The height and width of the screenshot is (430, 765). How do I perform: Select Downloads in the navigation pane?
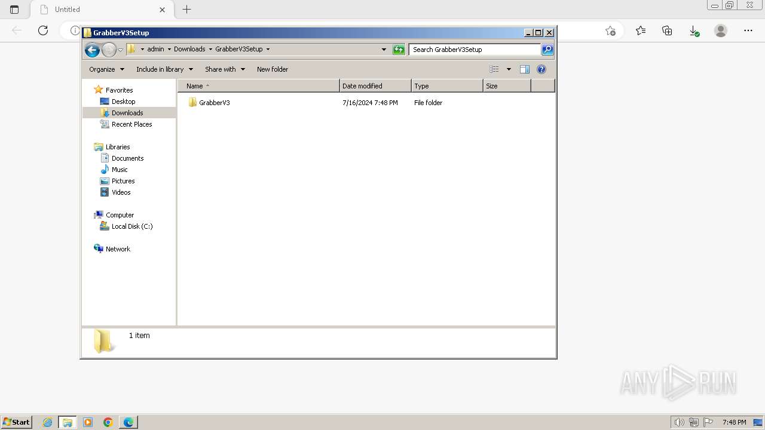[x=122, y=113]
